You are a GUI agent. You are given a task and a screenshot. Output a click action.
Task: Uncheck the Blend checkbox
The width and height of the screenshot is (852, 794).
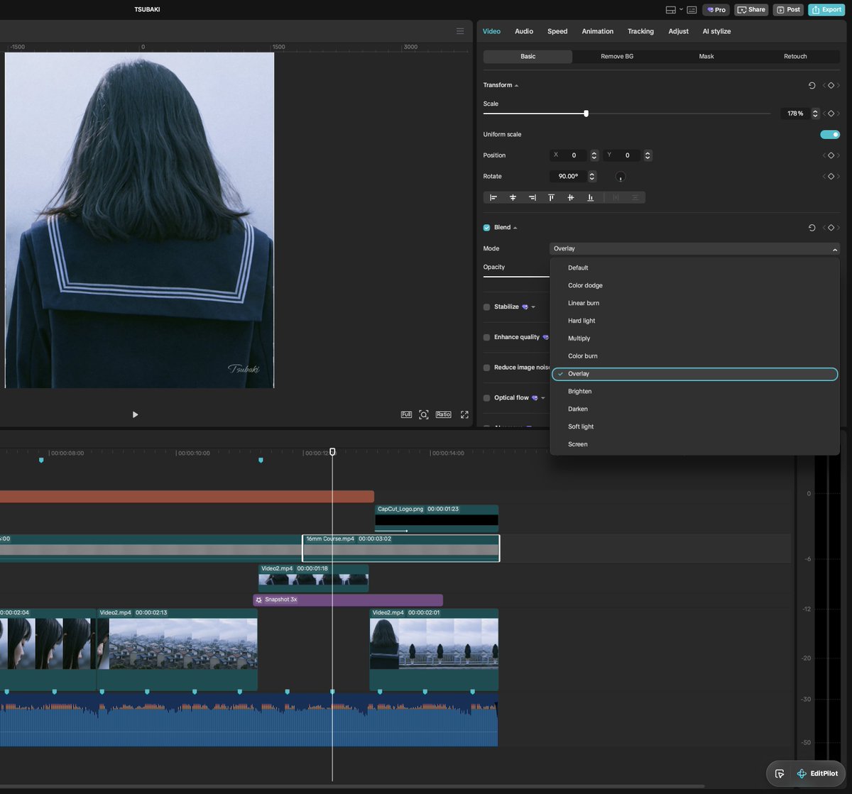coord(486,228)
